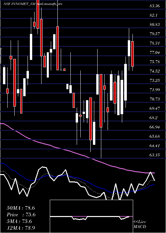Image resolution: width=166 pixels, height=233 pixels.
Task: Click the 68.2 price axis label
Action: tap(153, 118)
